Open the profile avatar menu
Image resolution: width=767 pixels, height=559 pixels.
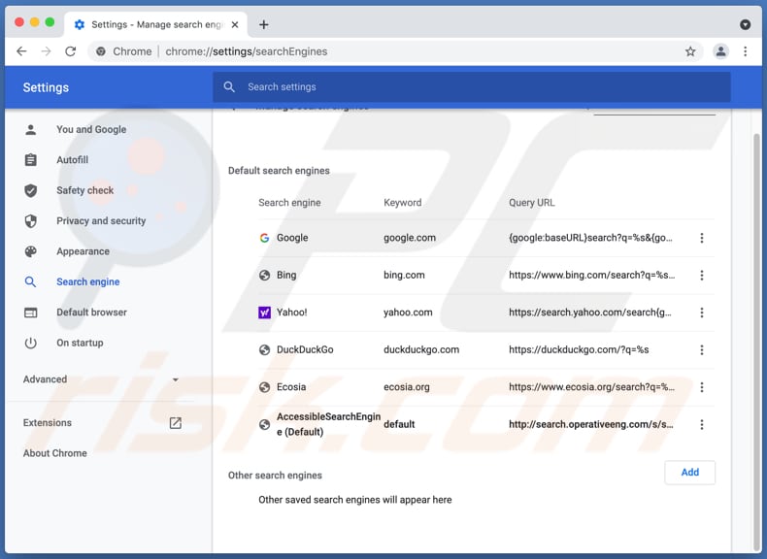pyautogui.click(x=720, y=51)
